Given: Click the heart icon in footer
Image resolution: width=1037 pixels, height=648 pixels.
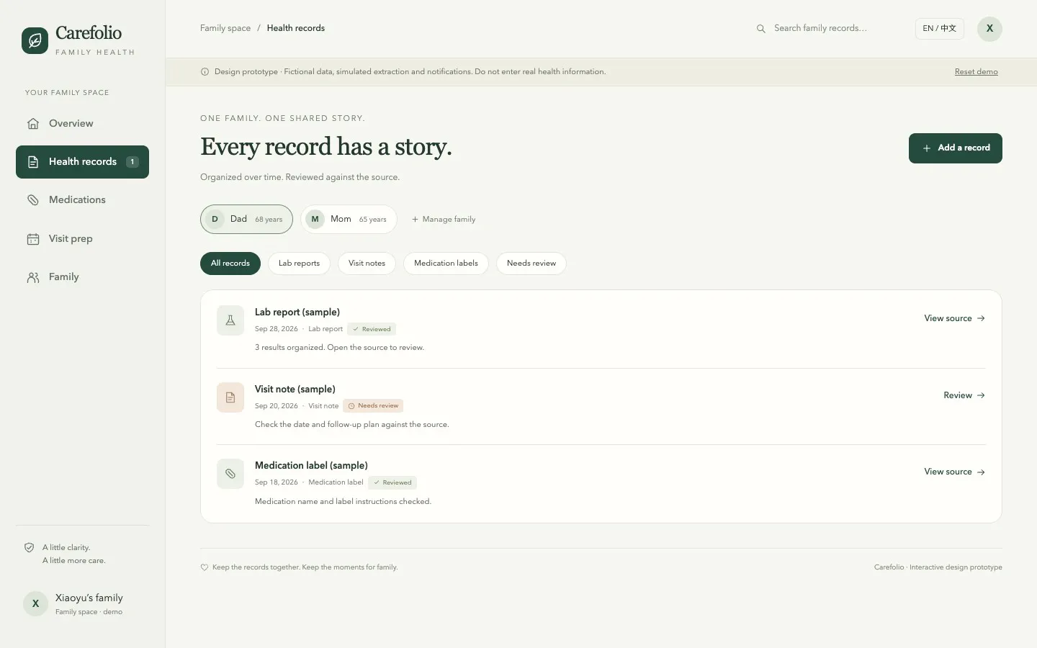Looking at the screenshot, I should (x=205, y=567).
